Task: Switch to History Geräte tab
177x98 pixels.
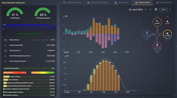Action: 164,3
